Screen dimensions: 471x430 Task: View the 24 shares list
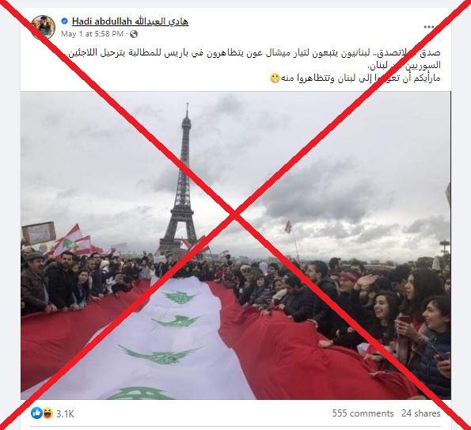(x=421, y=413)
